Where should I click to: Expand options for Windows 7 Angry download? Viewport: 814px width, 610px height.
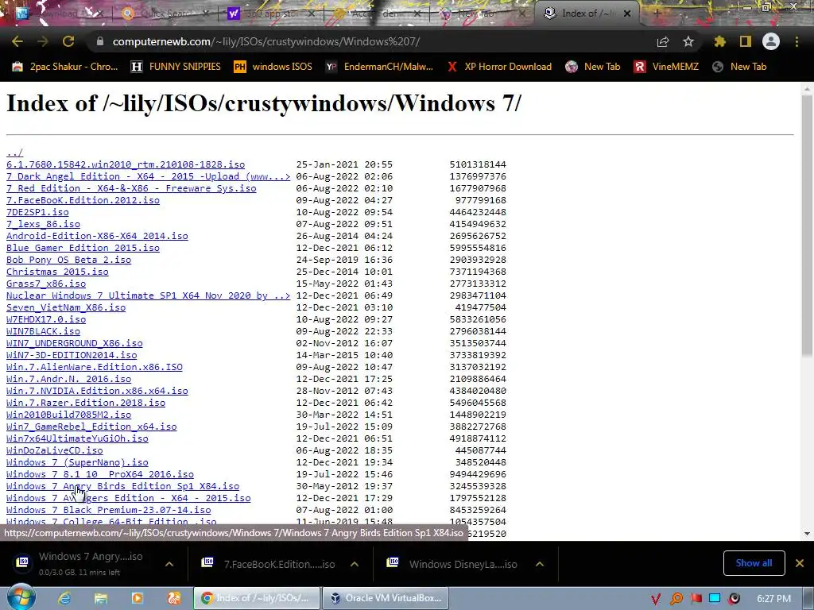(169, 564)
